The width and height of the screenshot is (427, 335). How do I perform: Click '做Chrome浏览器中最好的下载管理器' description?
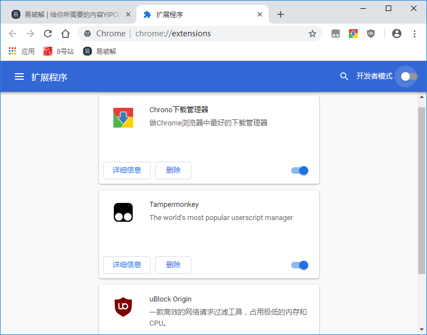[x=209, y=123]
